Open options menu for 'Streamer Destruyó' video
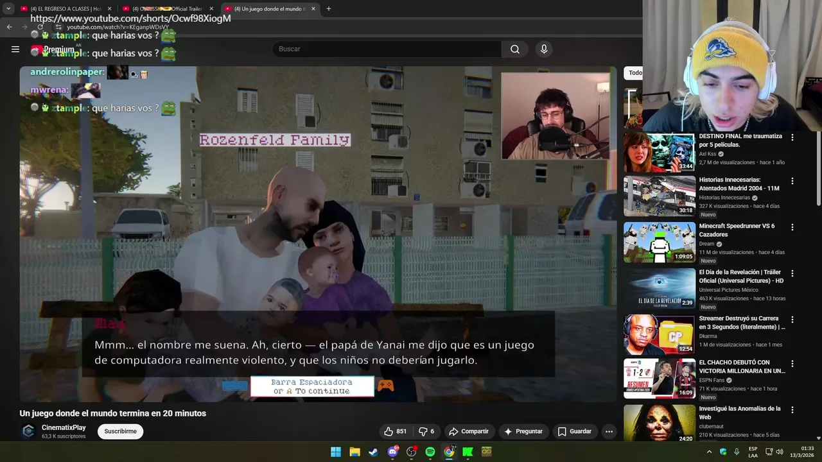822x462 pixels. [792, 320]
